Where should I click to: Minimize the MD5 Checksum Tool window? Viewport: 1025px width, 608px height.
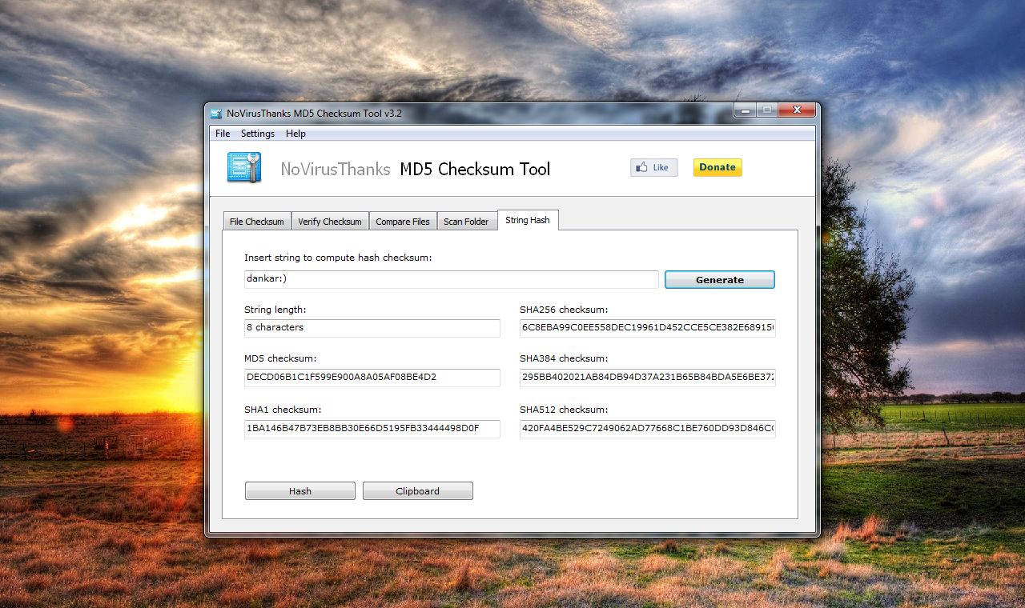coord(746,110)
